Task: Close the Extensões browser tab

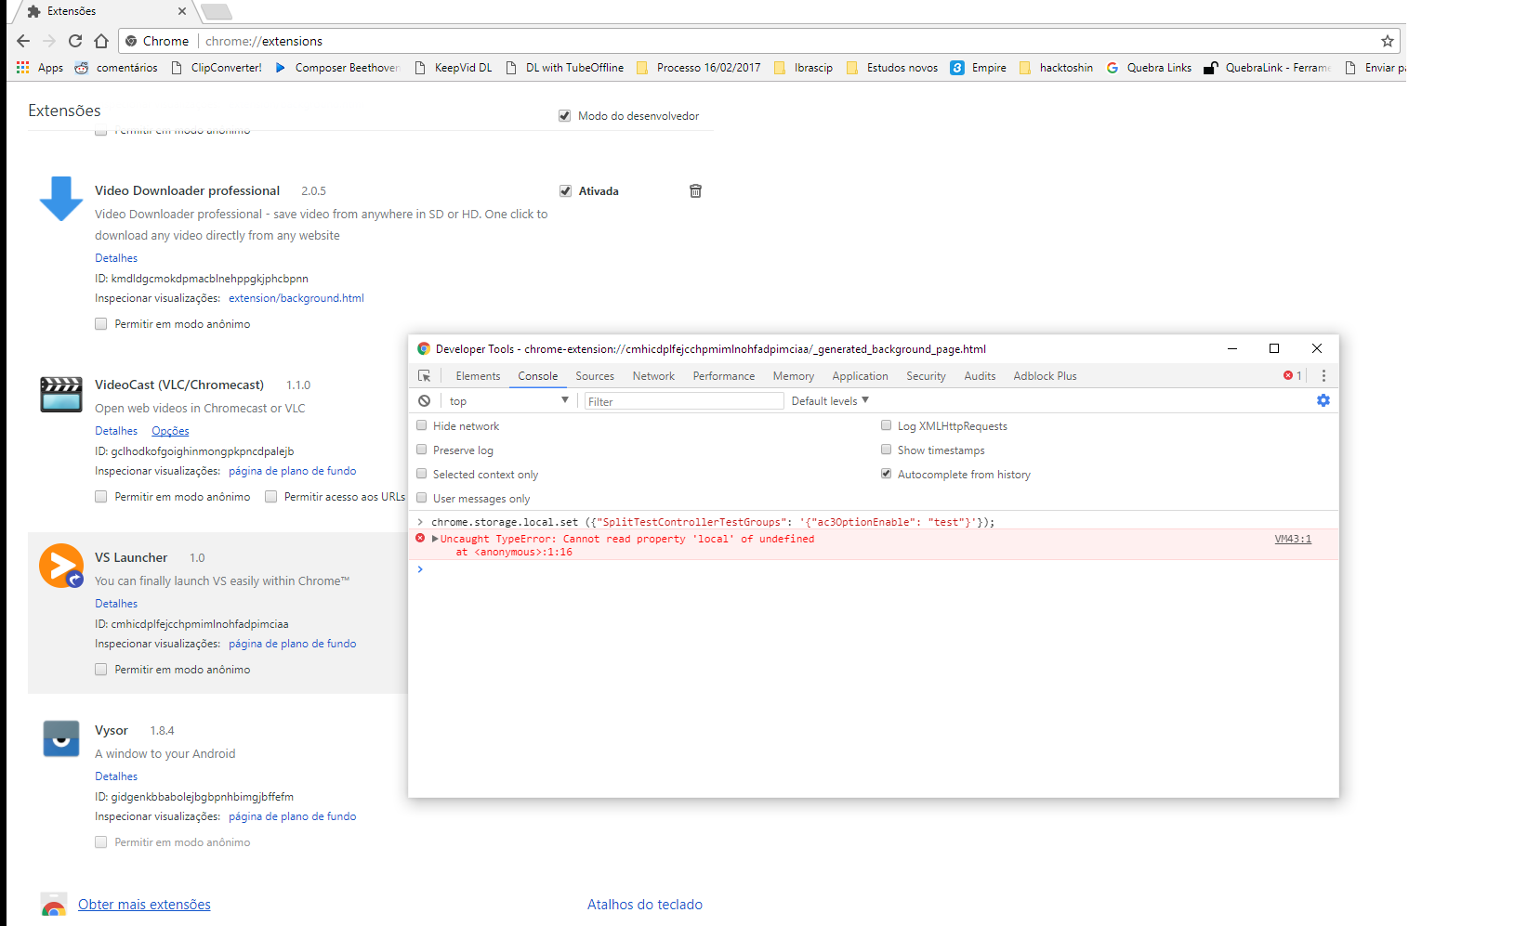Action: pyautogui.click(x=182, y=11)
